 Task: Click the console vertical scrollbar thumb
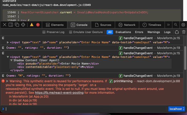tap(185, 58)
